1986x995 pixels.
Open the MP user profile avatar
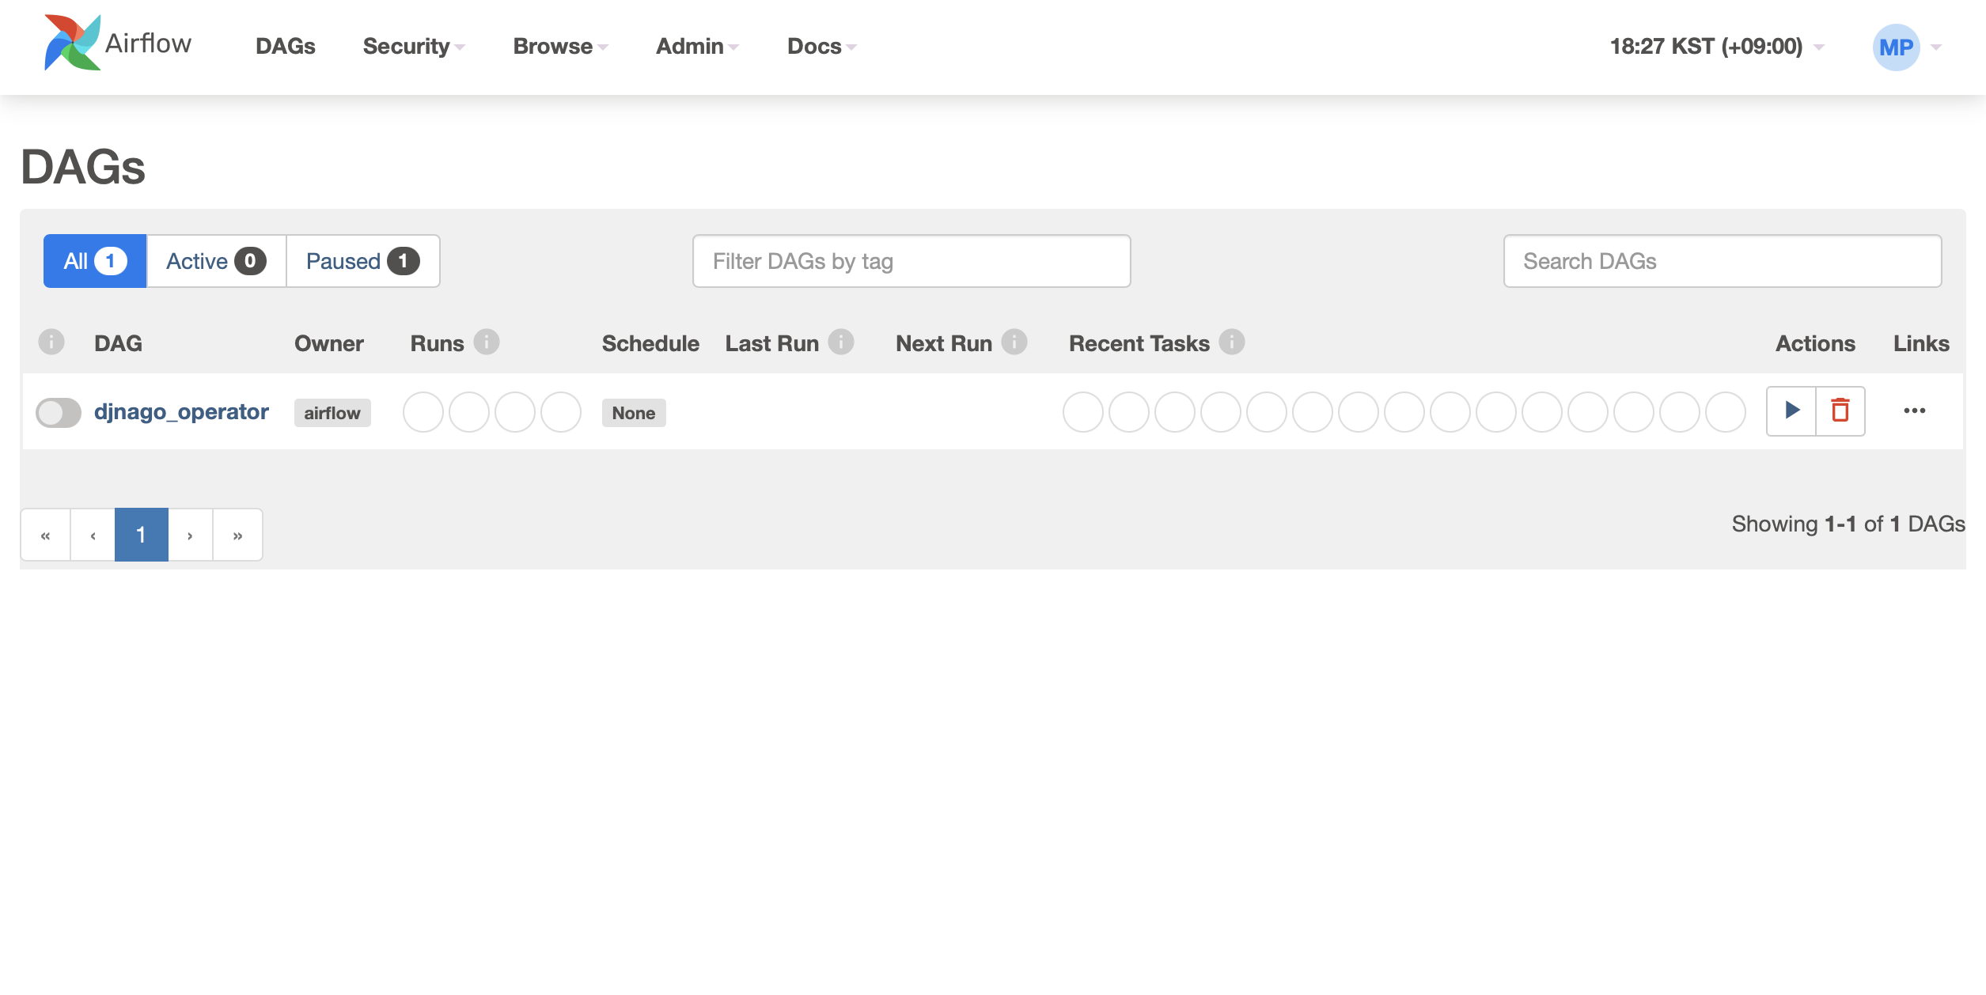tap(1897, 47)
